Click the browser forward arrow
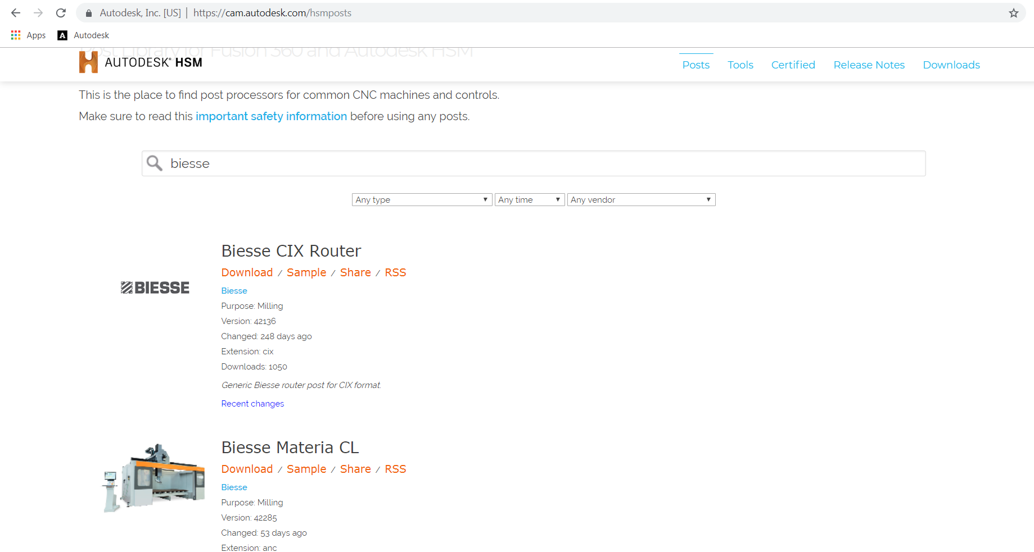This screenshot has height=552, width=1034. pos(38,12)
